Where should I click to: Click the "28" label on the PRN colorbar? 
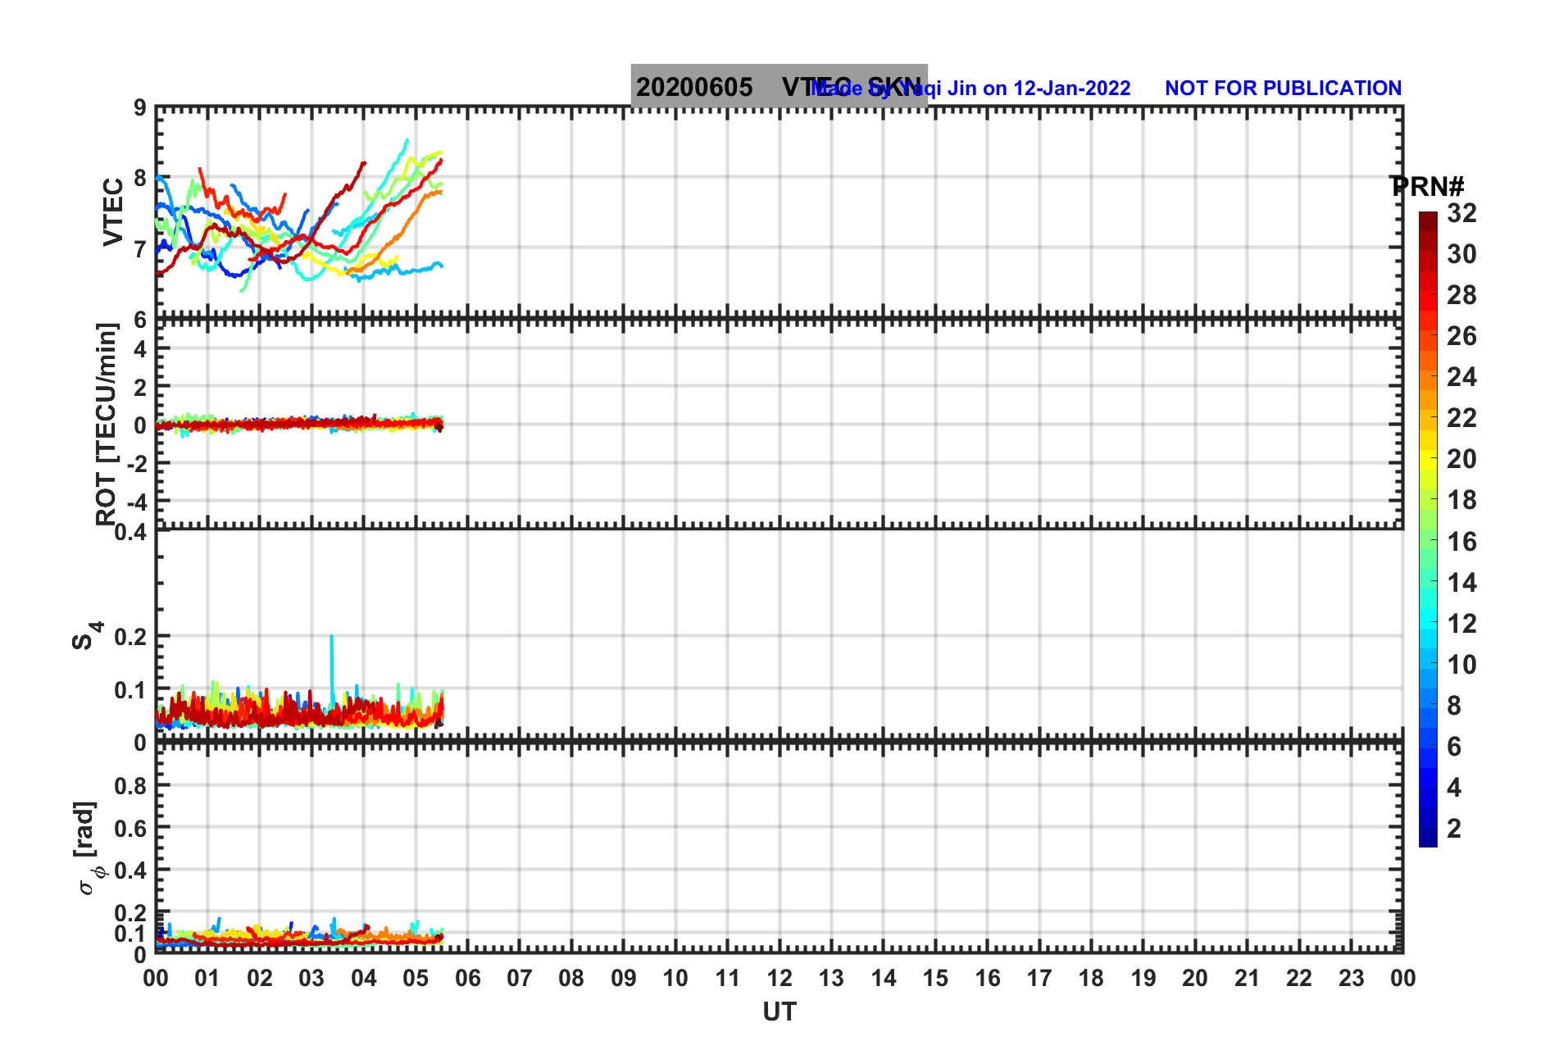tap(1461, 295)
